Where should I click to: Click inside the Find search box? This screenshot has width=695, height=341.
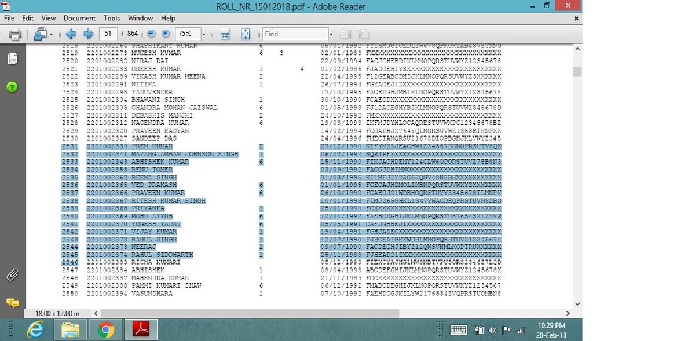(x=296, y=34)
